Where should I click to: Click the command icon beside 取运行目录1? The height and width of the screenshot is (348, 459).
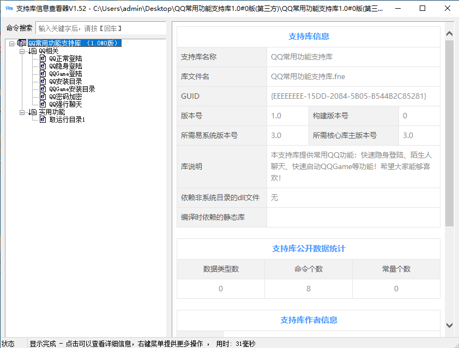[x=43, y=119]
